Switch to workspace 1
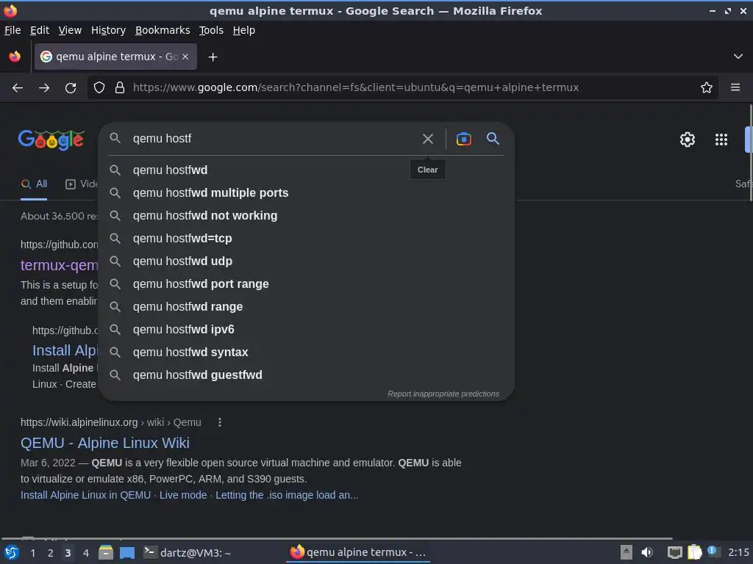Image resolution: width=753 pixels, height=564 pixels. (x=32, y=553)
